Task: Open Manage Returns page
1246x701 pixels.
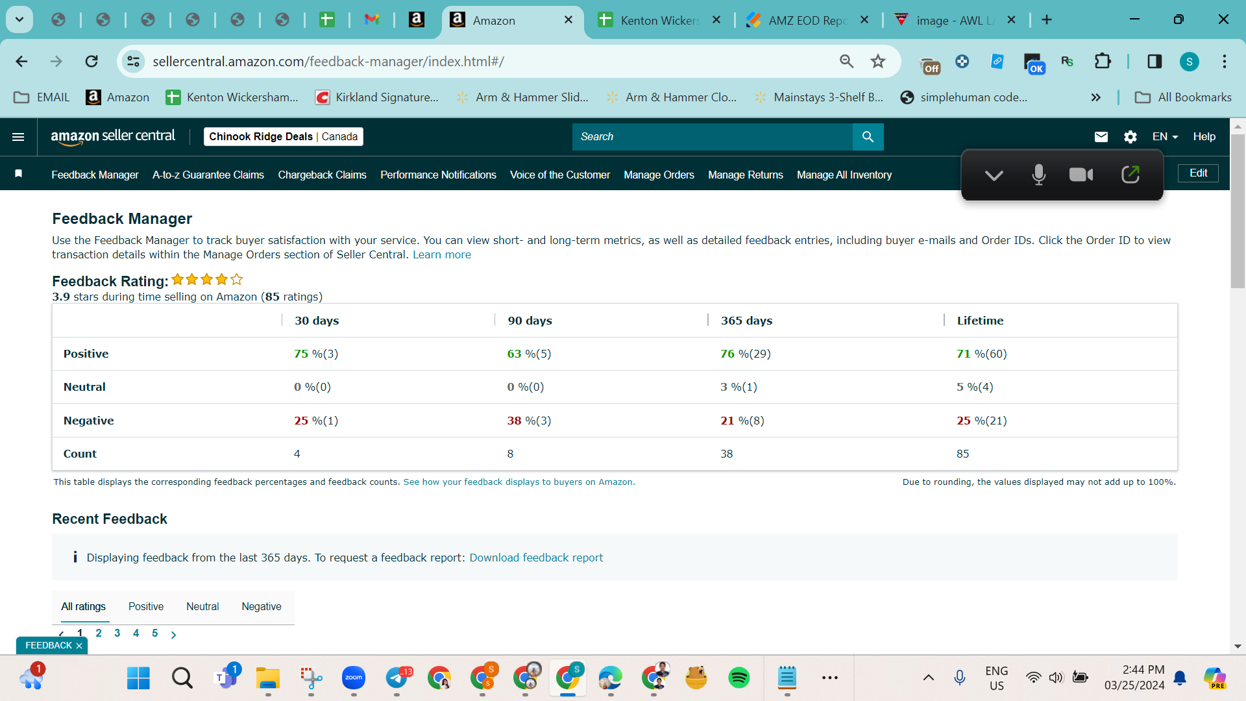Action: (x=746, y=175)
